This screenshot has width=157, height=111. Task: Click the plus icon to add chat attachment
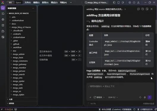pos(90,97)
